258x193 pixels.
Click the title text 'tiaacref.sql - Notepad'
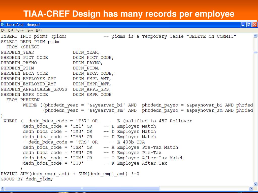(22, 25)
